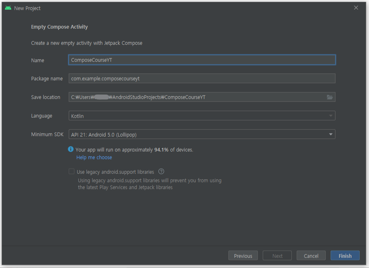Select the Package name field
Viewport: 369px width, 268px height.
(x=202, y=78)
